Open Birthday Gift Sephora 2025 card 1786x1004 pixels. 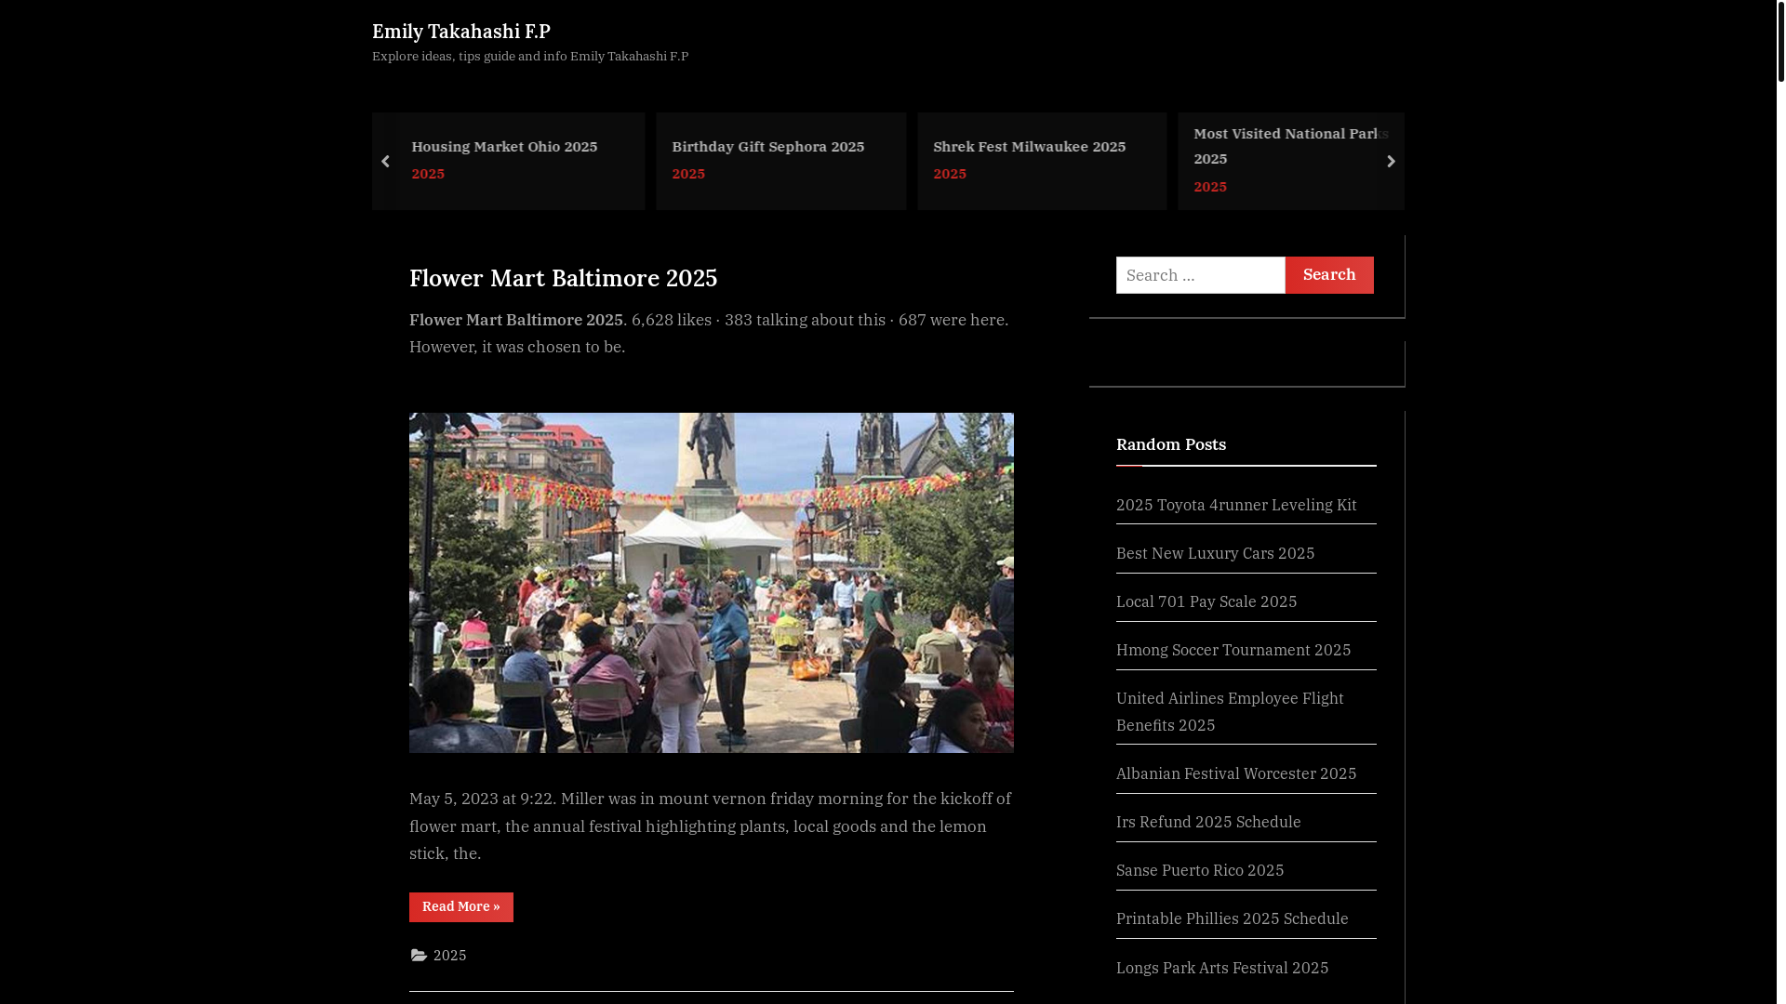point(768,147)
